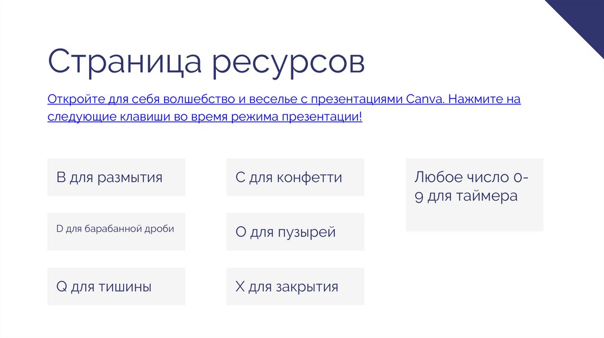Click the "Любое число 0-9 для таймера" box
Viewport: 604px width, 338px height.
pos(474,195)
